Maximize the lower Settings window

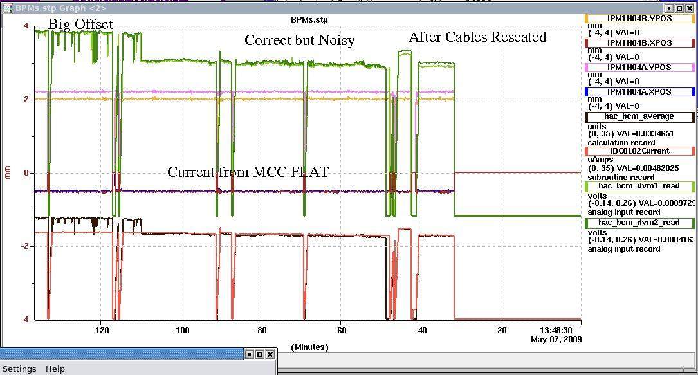(260, 354)
